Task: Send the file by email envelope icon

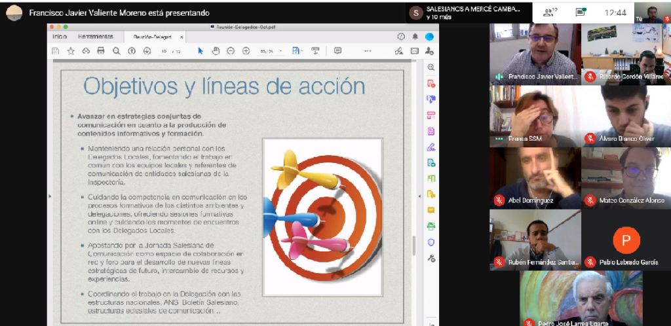Action: point(414,51)
